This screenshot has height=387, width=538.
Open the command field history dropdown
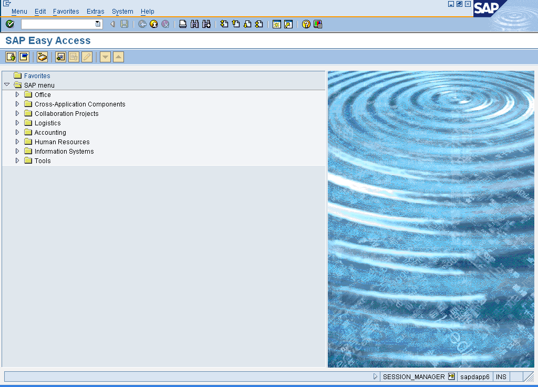[x=98, y=24]
